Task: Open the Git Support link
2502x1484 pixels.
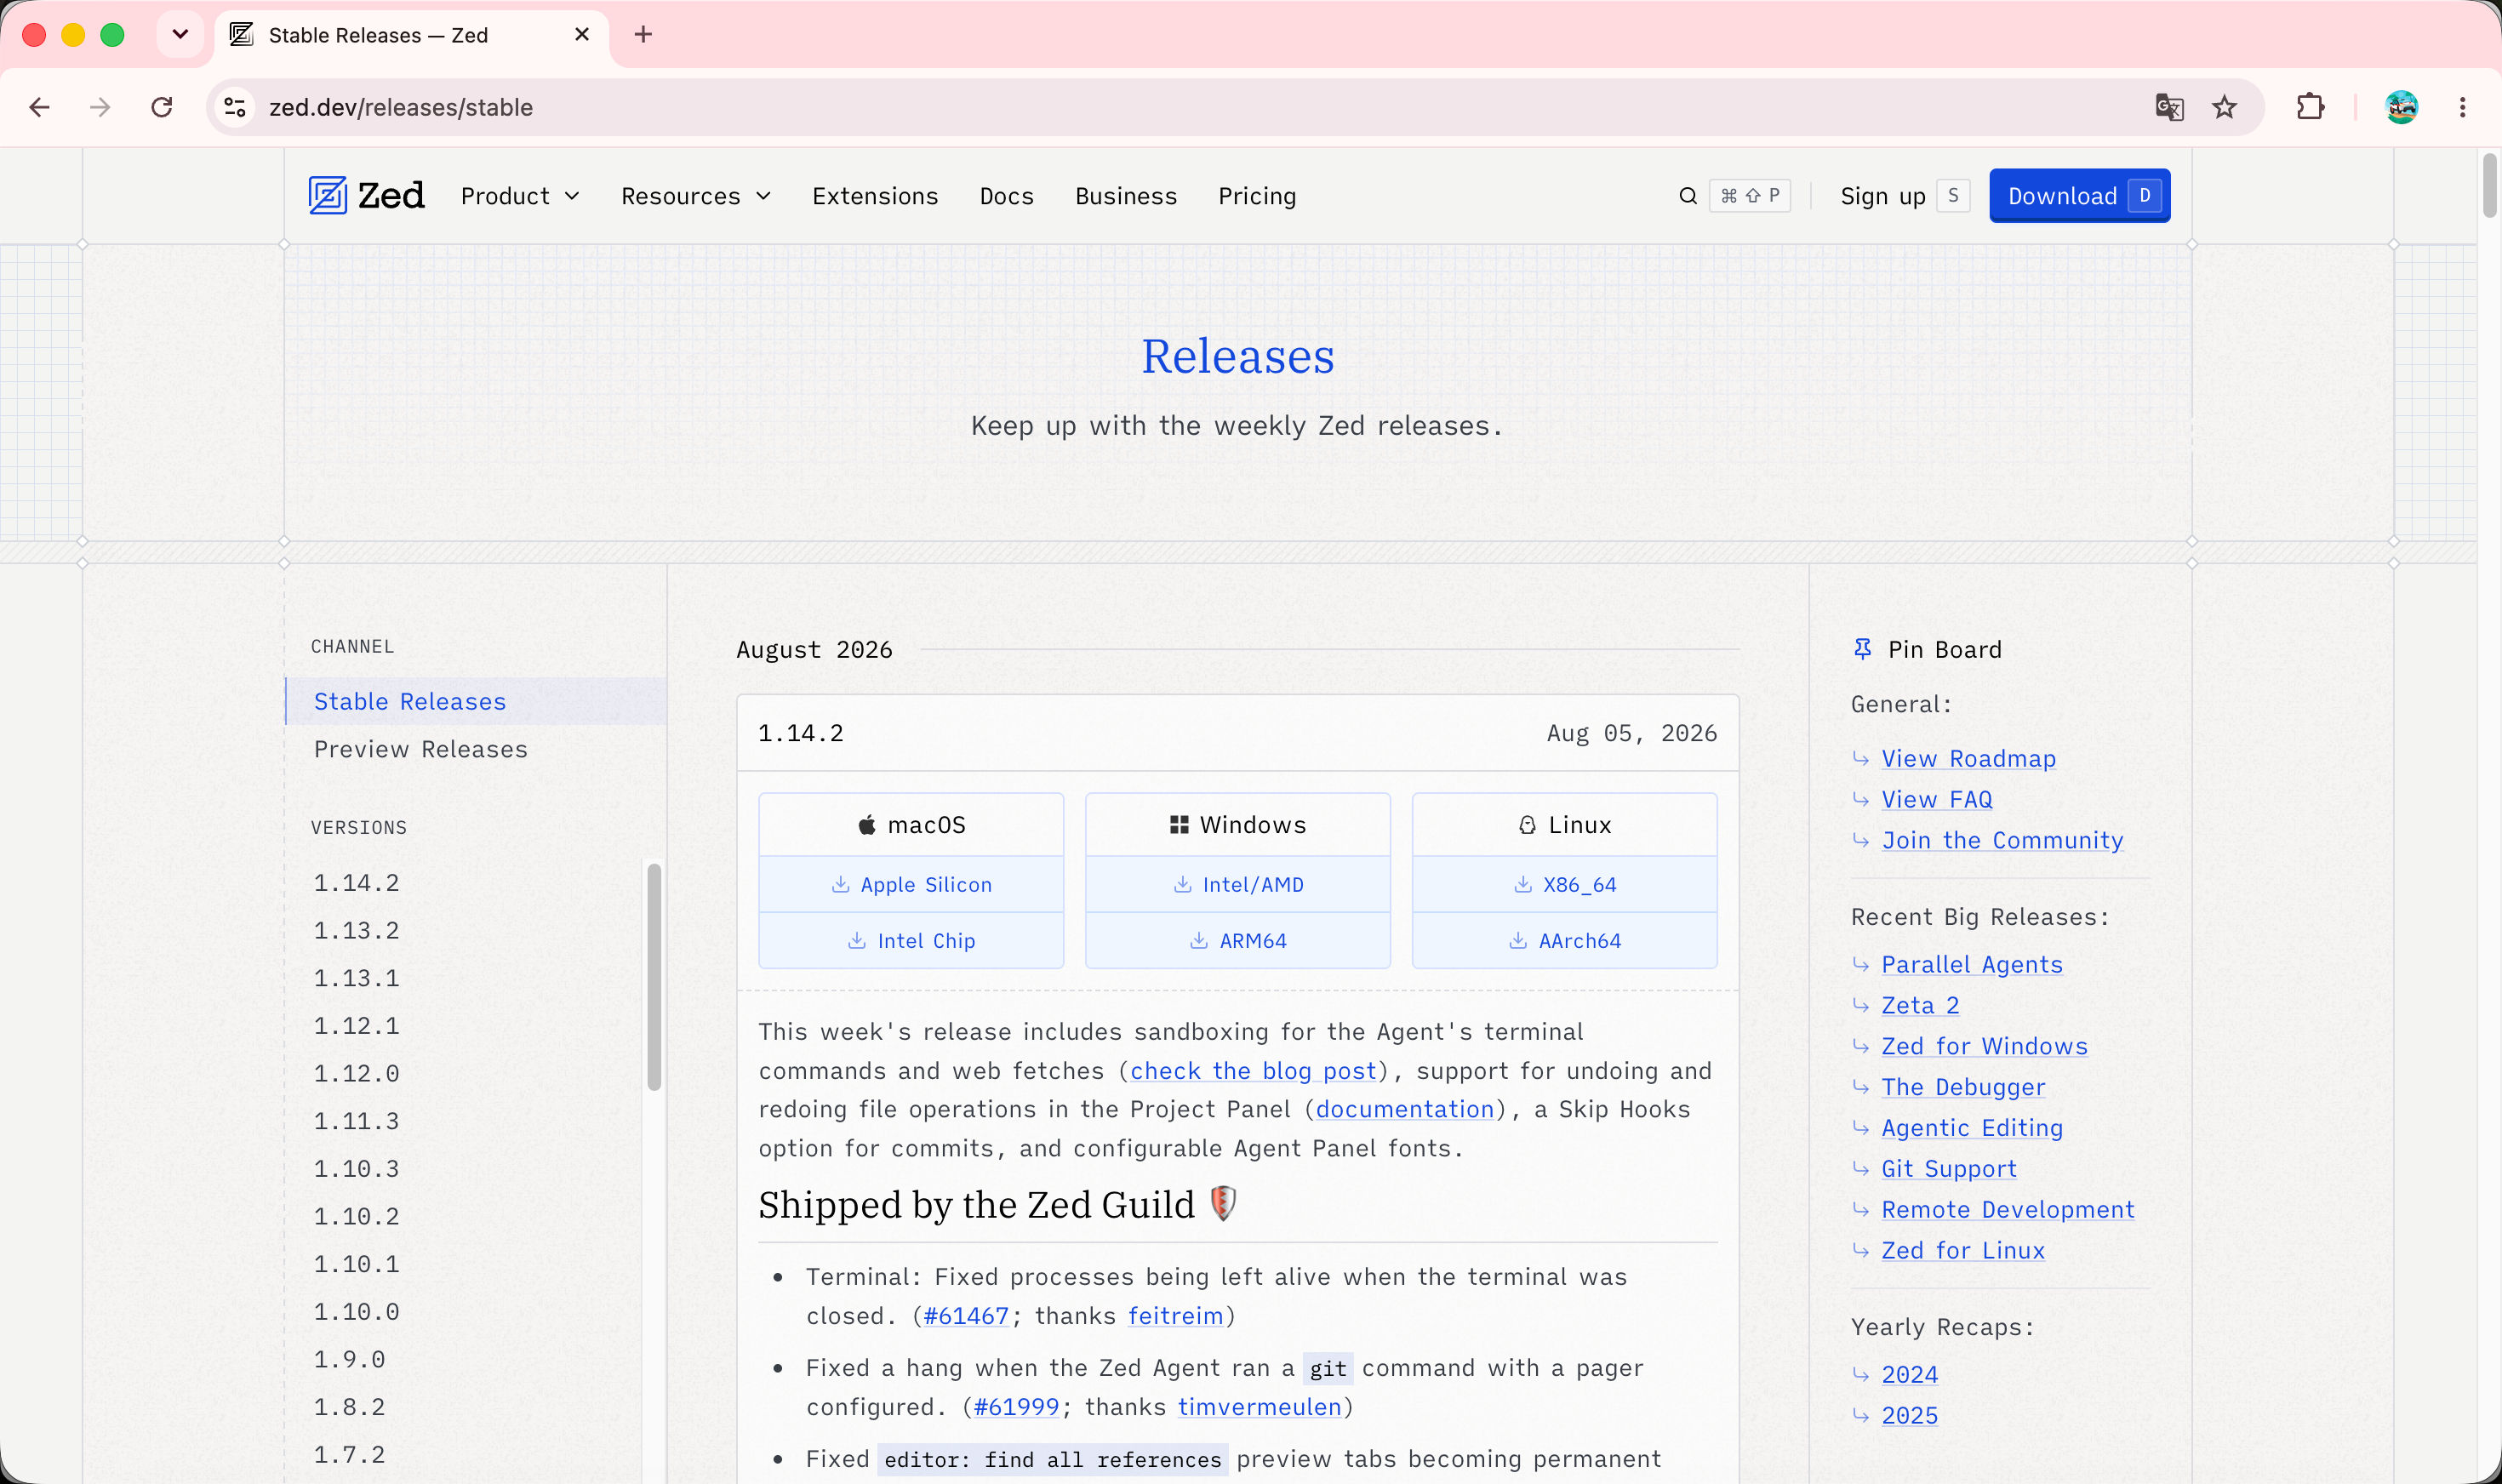Action: [1949, 1170]
